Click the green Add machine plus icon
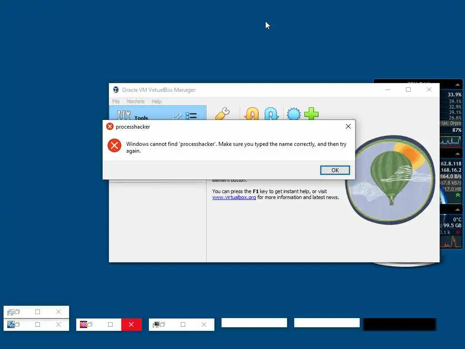Image resolution: width=465 pixels, height=349 pixels. 312,114
